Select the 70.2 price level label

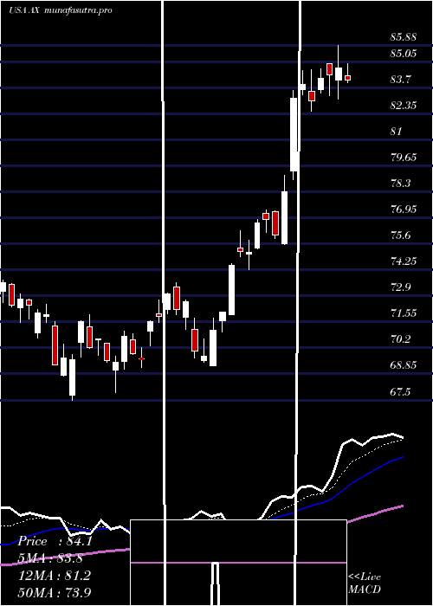point(400,339)
